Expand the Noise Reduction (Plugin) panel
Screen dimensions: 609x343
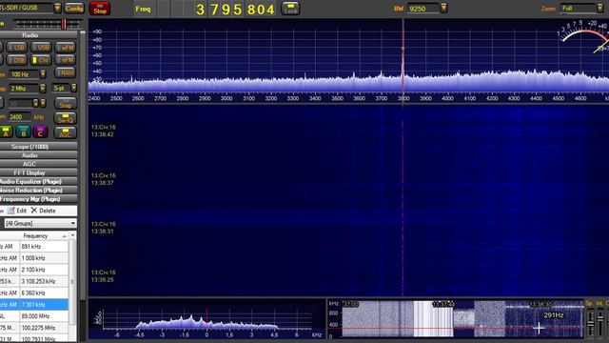coord(38,191)
